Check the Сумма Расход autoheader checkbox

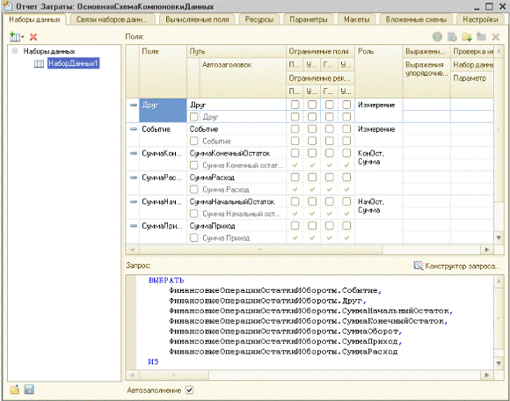tap(193, 189)
